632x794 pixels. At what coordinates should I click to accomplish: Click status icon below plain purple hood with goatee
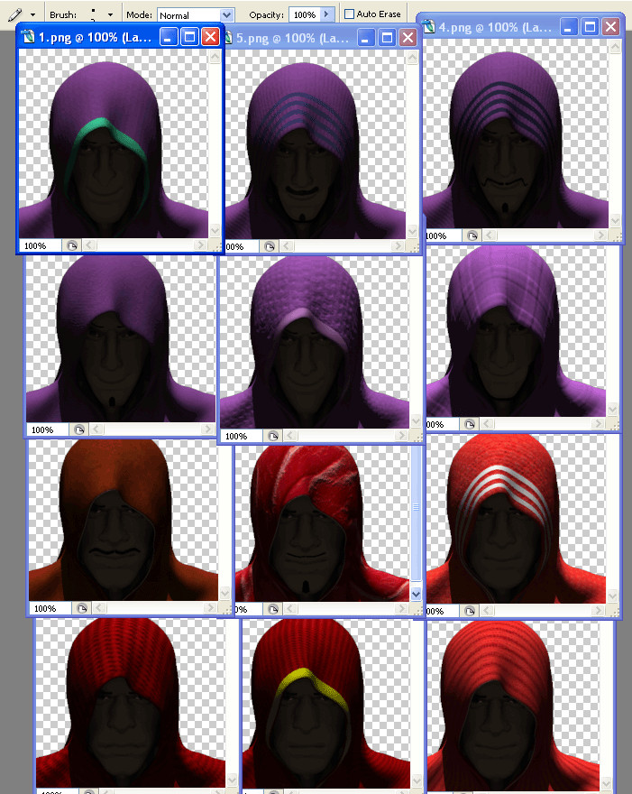coord(79,429)
